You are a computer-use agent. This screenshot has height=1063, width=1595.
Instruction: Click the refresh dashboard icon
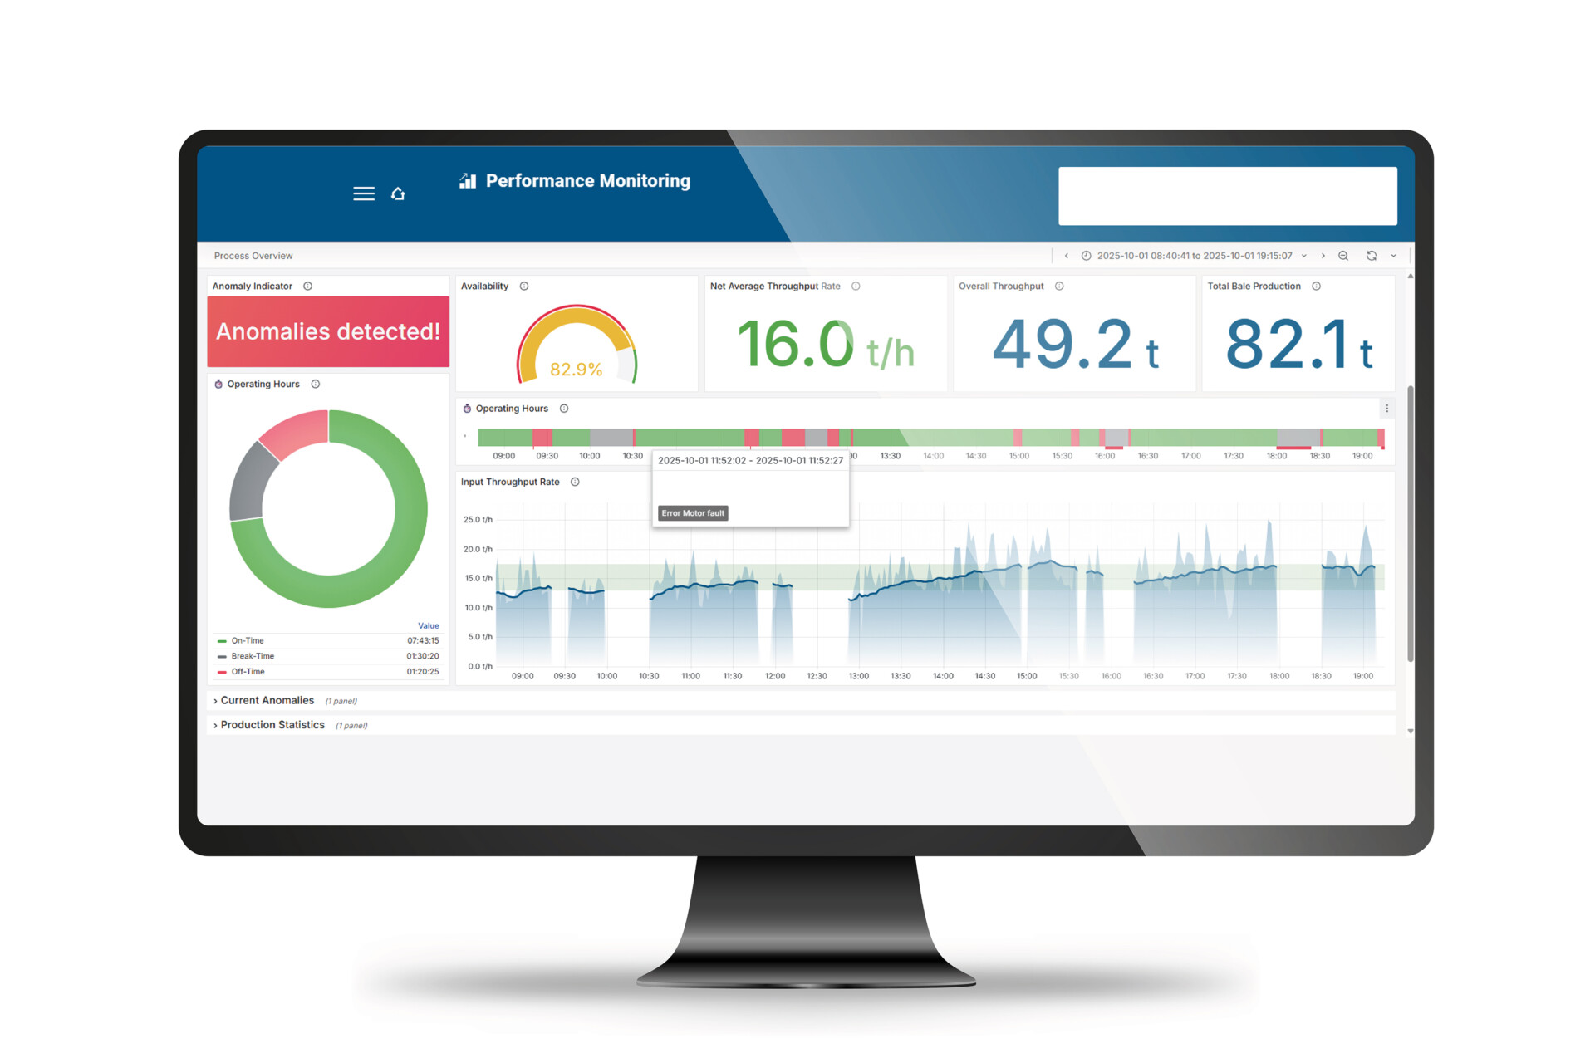[1372, 256]
